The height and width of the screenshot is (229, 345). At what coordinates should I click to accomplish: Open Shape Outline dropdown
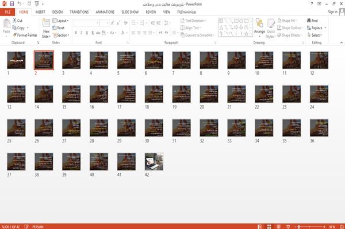coord(290,28)
